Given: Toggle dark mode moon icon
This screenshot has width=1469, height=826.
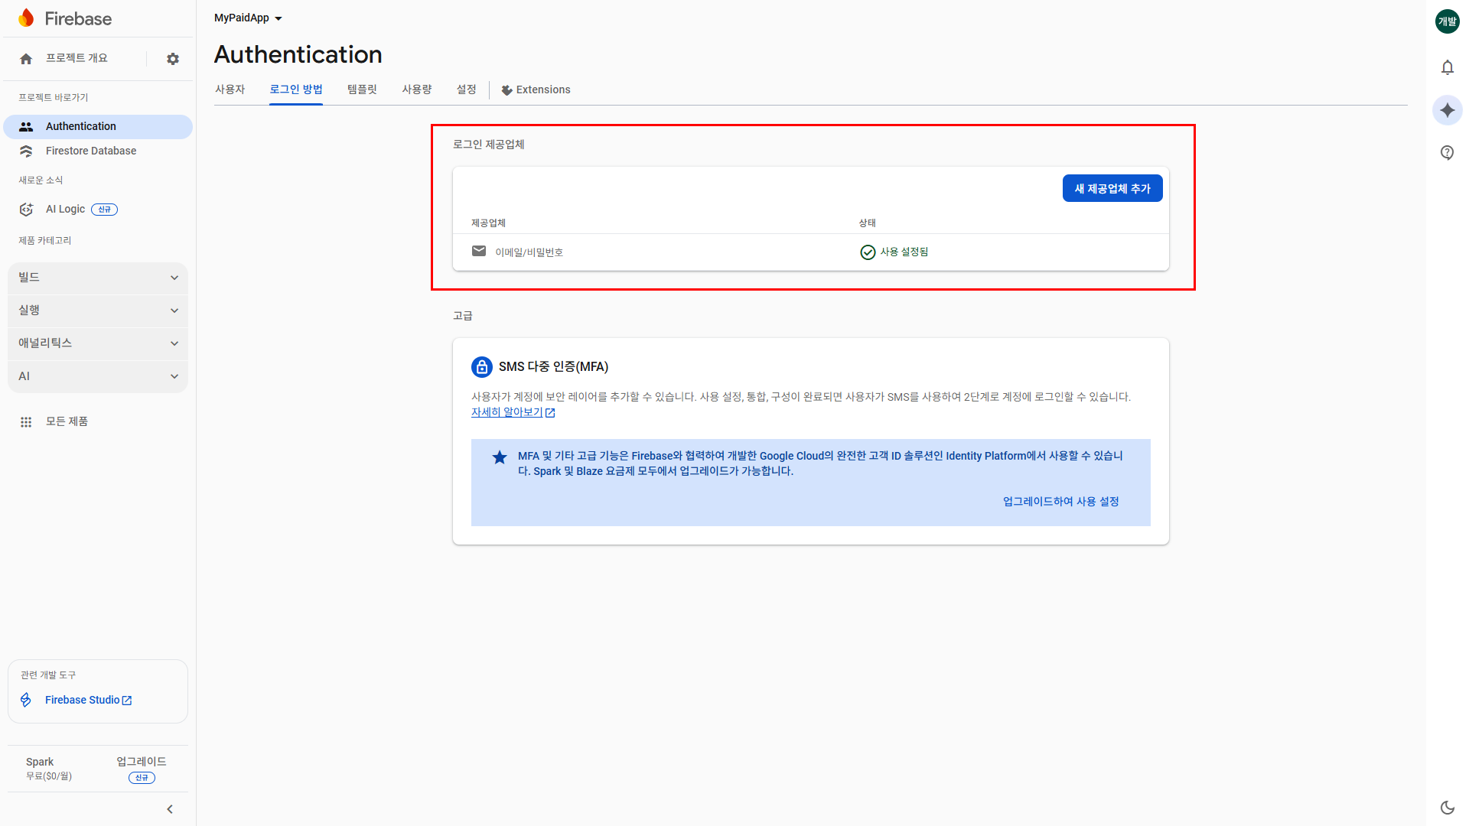Looking at the screenshot, I should [x=1447, y=808].
